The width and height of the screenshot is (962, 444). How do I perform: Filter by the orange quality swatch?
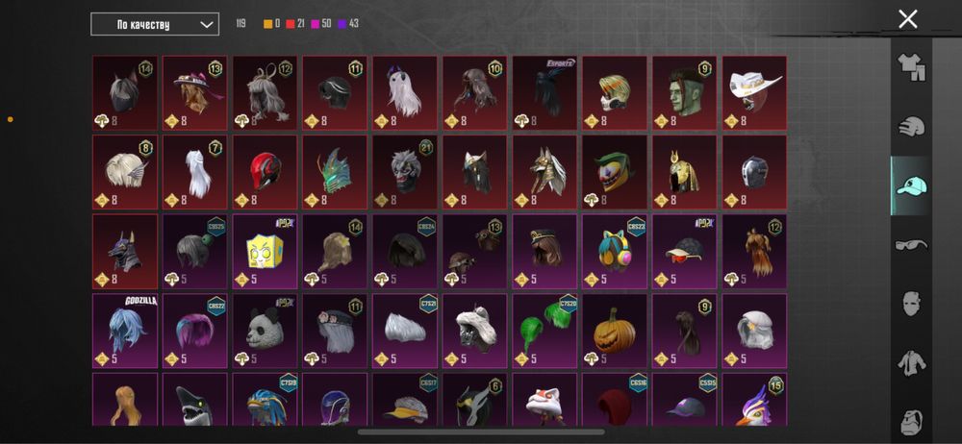click(x=268, y=24)
